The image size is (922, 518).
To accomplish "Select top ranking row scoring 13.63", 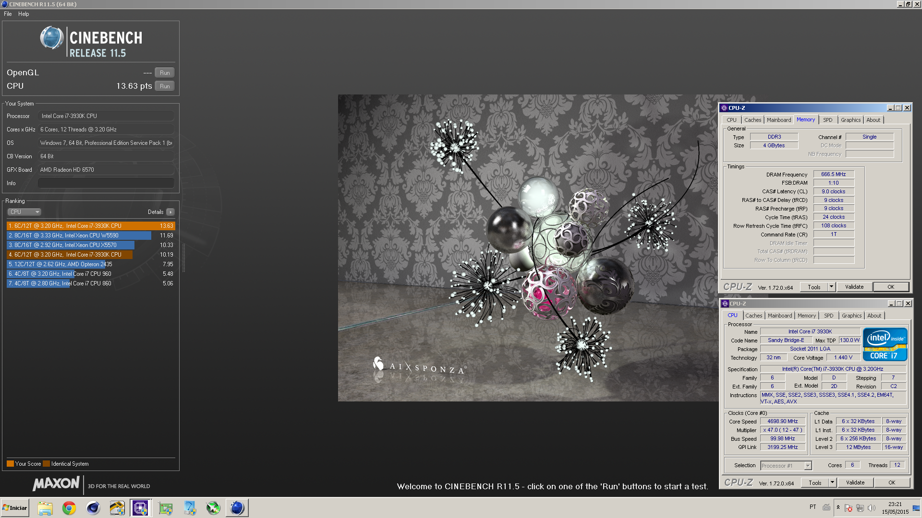I will [x=91, y=226].
